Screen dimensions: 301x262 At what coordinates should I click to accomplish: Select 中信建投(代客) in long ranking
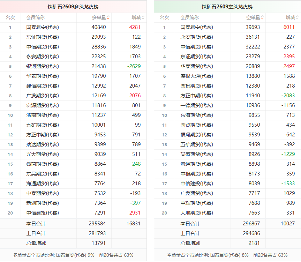[43, 213]
